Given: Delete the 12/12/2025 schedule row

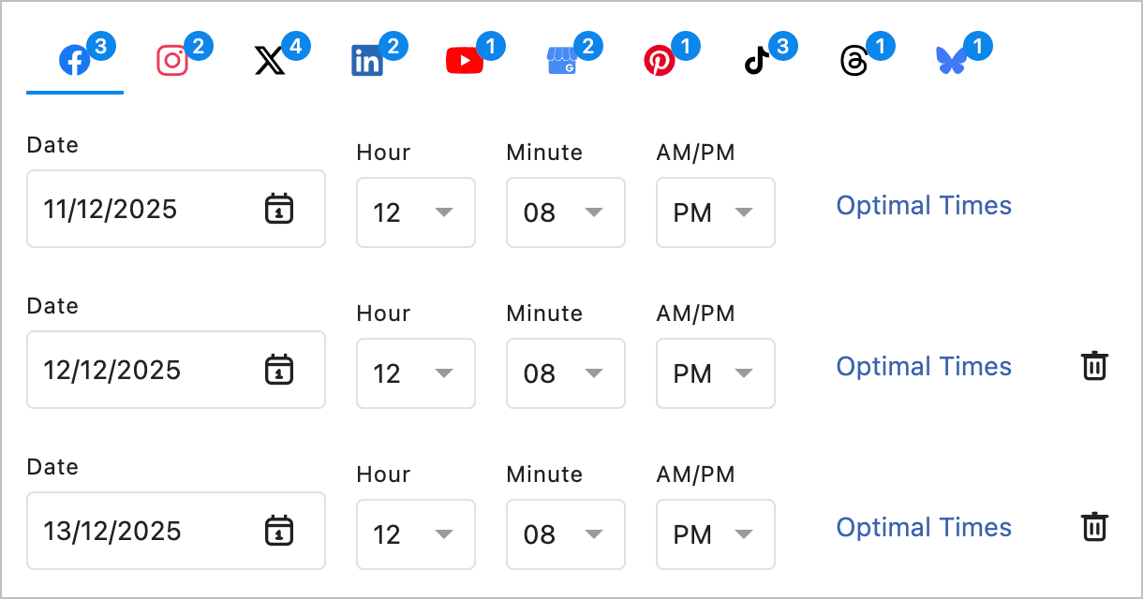Looking at the screenshot, I should point(1094,366).
